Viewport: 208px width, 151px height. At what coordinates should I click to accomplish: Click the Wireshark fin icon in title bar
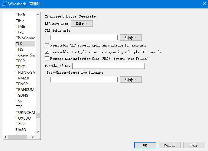(x=4, y=4)
